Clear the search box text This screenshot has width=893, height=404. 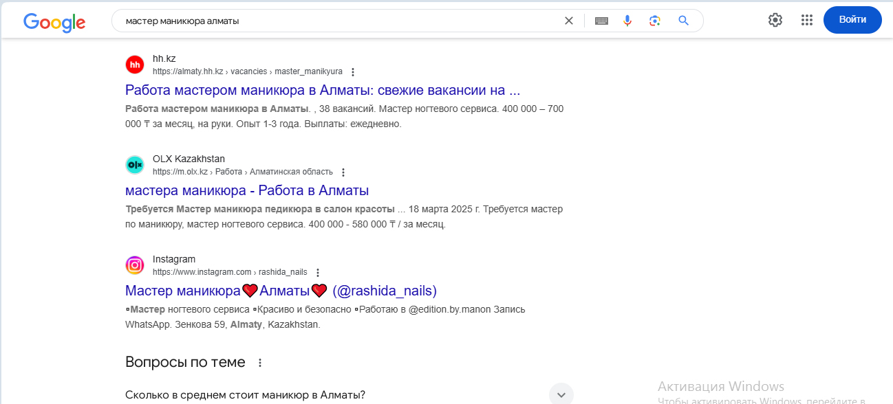coord(568,21)
